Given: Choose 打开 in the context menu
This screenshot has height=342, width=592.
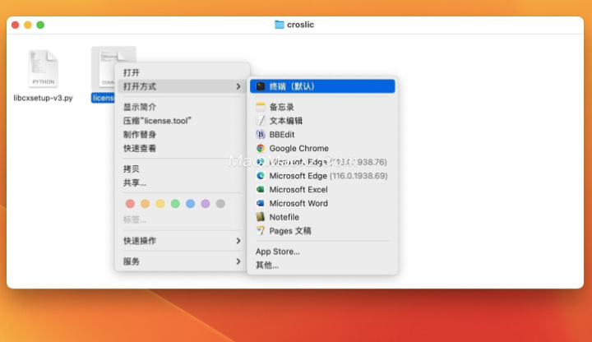Looking at the screenshot, I should (x=132, y=72).
